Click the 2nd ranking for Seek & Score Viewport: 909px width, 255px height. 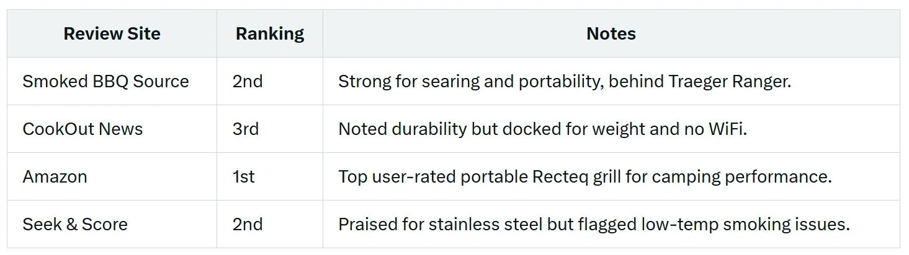click(248, 224)
